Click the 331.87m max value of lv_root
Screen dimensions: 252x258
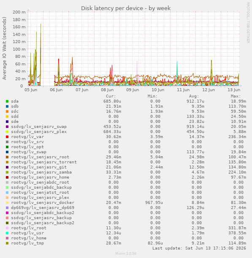click(237, 228)
